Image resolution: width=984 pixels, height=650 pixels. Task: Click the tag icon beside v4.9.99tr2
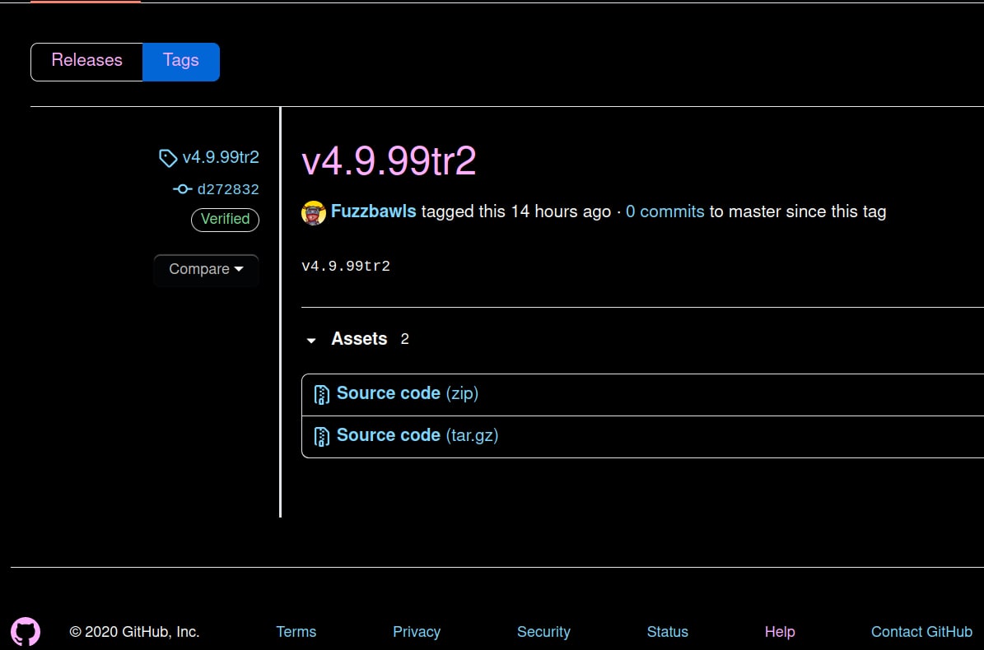pos(167,158)
